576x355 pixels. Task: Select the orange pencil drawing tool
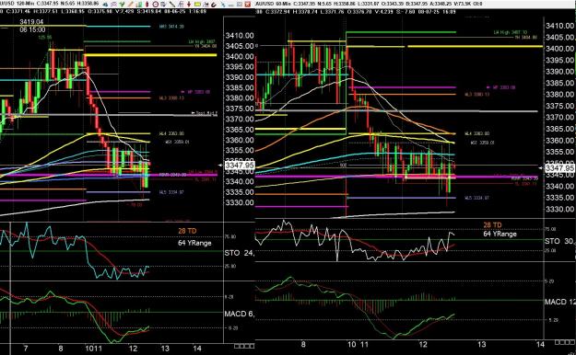(x=131, y=5)
